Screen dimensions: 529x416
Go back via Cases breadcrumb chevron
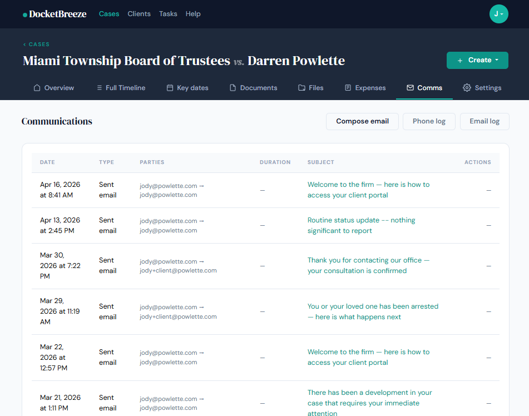click(24, 44)
